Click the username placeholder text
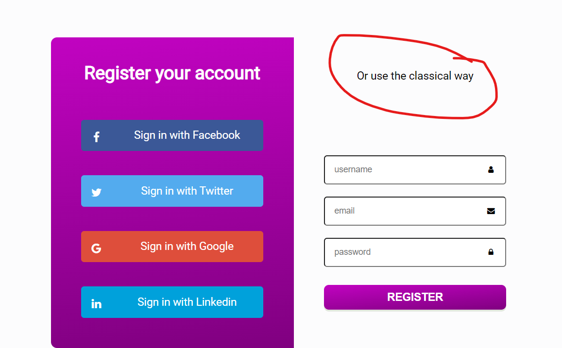The image size is (562, 348). (x=353, y=170)
